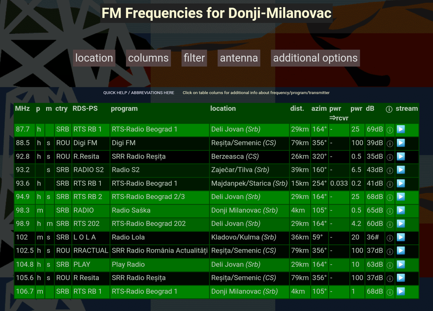Screen dimensions: 433x311
Task: Click location Majdanpek/Starica (Srb)
Action: pos(249,183)
